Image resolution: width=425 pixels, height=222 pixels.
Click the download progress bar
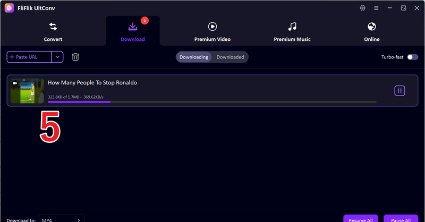(x=212, y=102)
